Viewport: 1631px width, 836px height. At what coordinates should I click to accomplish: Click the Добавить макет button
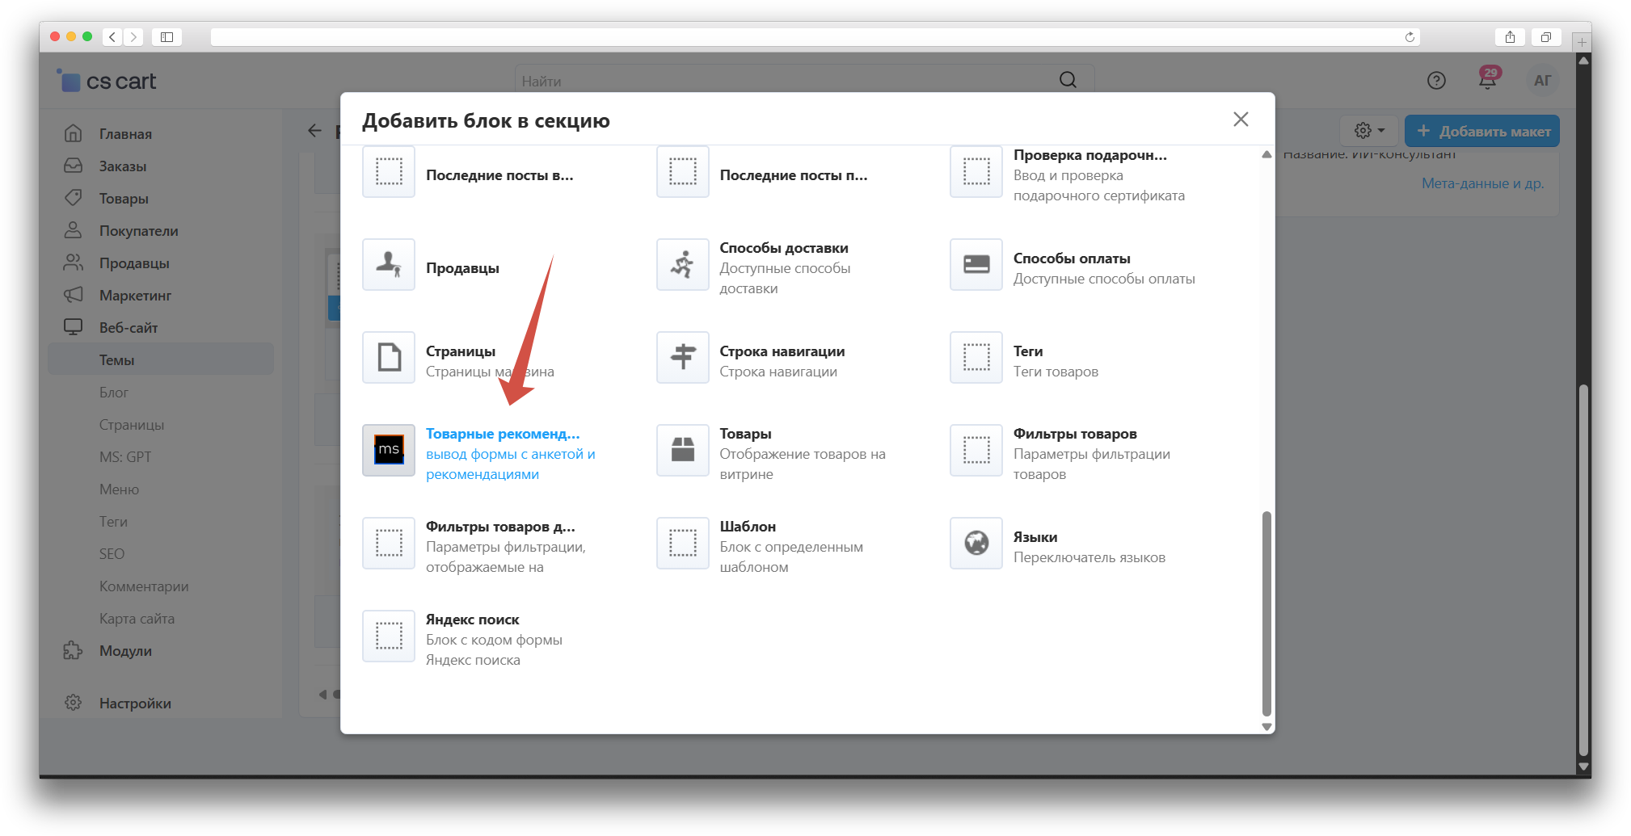point(1482,131)
